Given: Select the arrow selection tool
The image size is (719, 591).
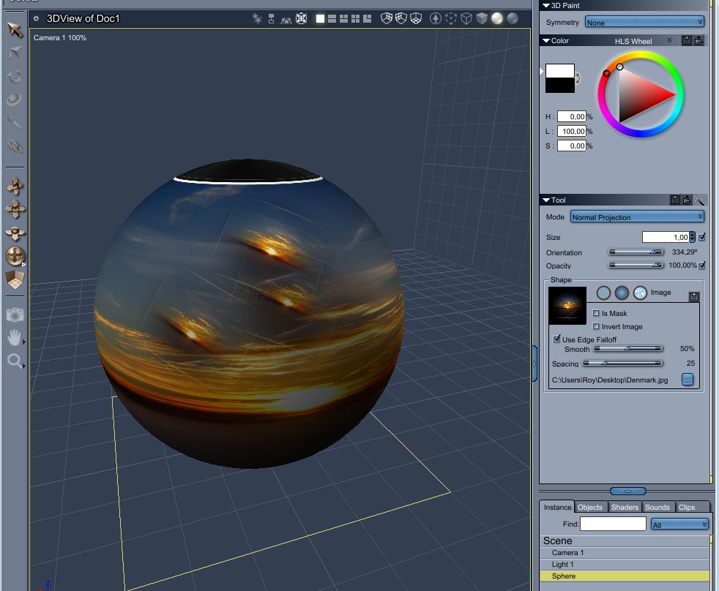Looking at the screenshot, I should coord(15,30).
